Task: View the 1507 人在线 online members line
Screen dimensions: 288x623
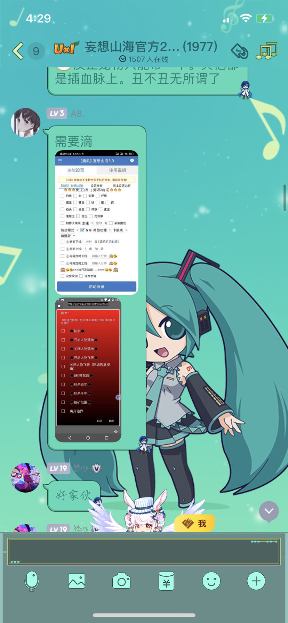Action: (x=144, y=59)
